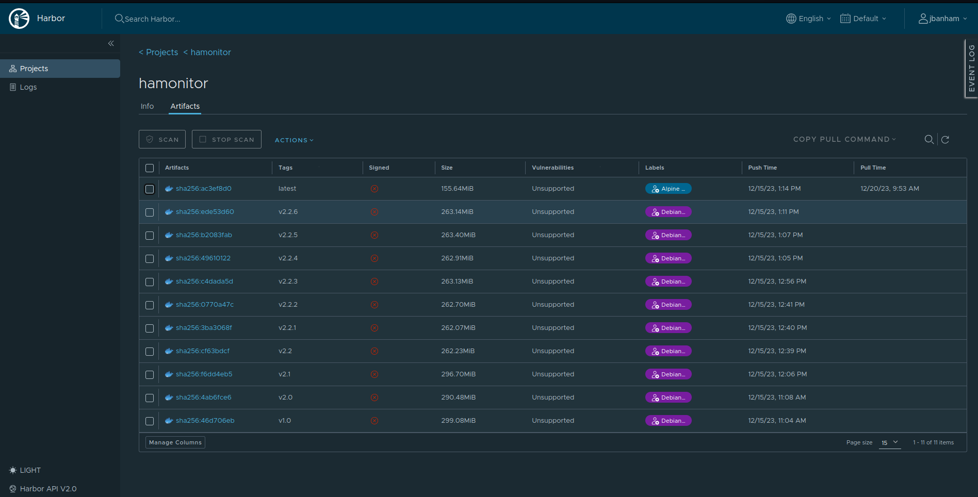Refresh the artifacts list
This screenshot has width=978, height=497.
click(946, 139)
